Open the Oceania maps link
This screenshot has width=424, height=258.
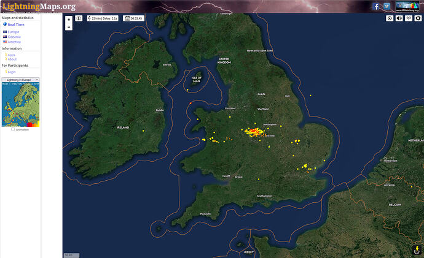coord(14,37)
